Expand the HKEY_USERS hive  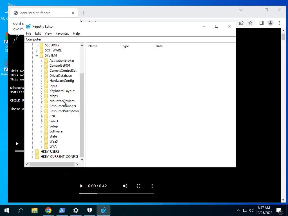pos(32,152)
